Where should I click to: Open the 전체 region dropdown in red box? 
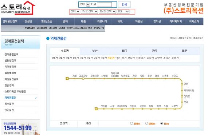coord(75,12)
